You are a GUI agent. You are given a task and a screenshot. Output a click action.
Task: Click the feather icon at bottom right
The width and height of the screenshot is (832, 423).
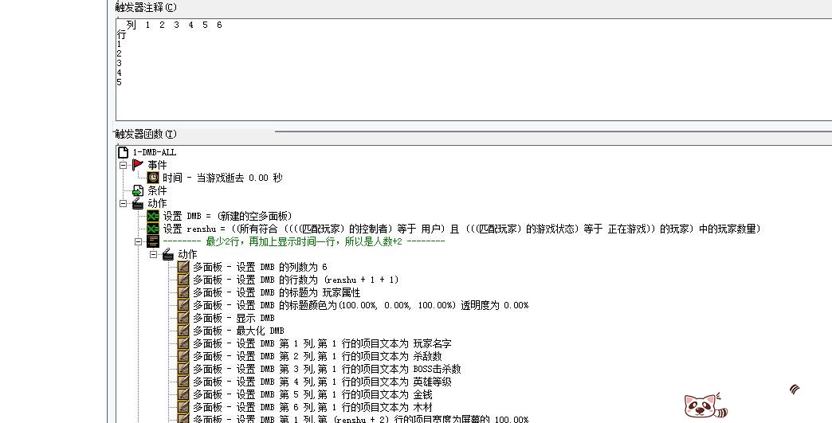(794, 389)
